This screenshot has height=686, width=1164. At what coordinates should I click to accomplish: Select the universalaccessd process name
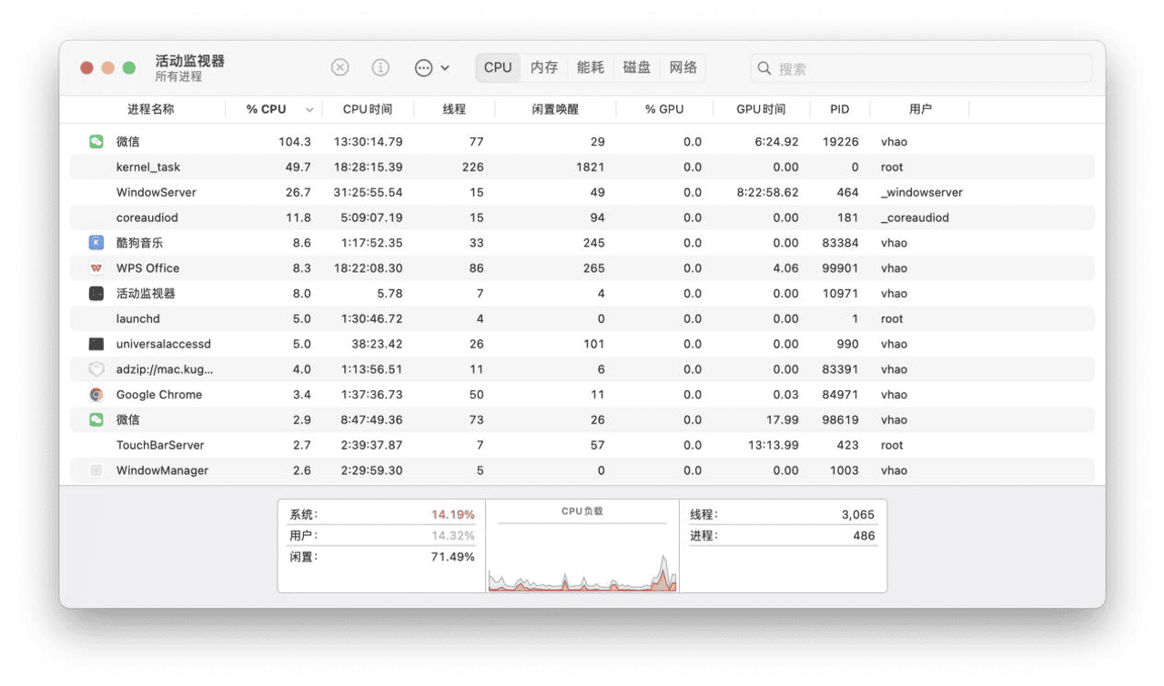164,344
